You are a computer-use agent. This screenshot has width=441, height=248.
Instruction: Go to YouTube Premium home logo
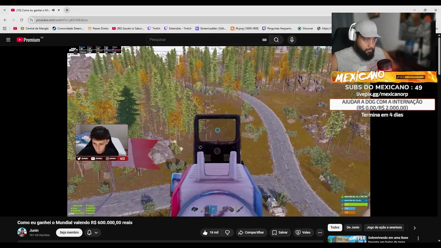(29, 40)
